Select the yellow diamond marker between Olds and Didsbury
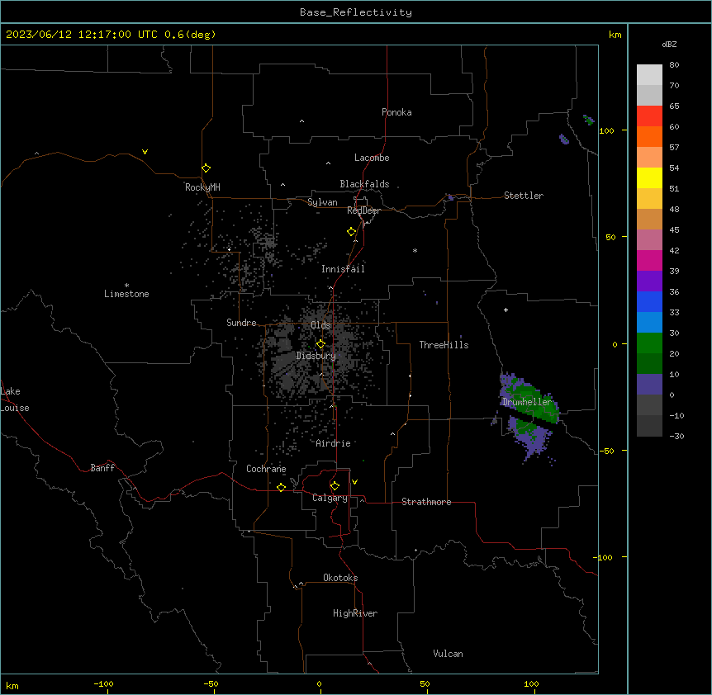 (x=320, y=344)
